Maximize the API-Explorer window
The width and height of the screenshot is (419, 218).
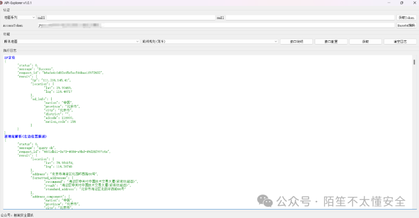coord(402,3)
